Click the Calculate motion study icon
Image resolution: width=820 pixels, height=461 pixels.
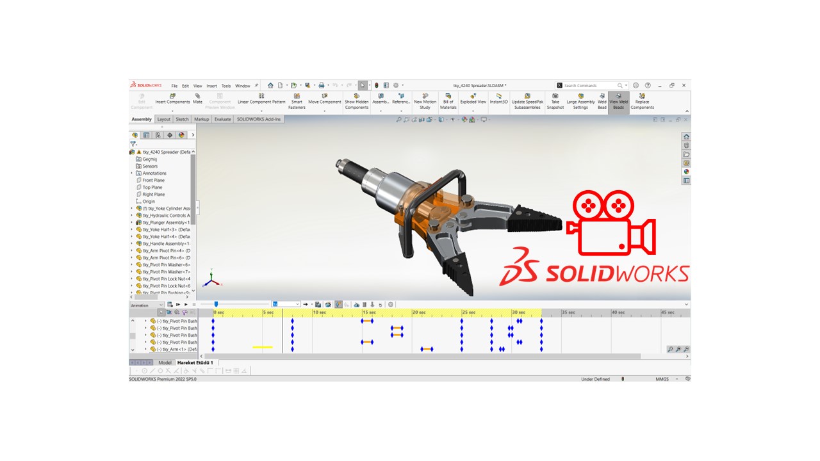(170, 304)
